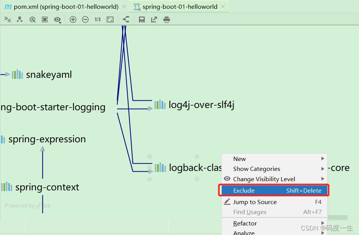
Task: Click the show dependencies hierarchy icon
Action: point(20,19)
